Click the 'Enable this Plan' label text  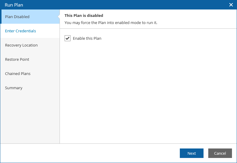[x=87, y=38]
